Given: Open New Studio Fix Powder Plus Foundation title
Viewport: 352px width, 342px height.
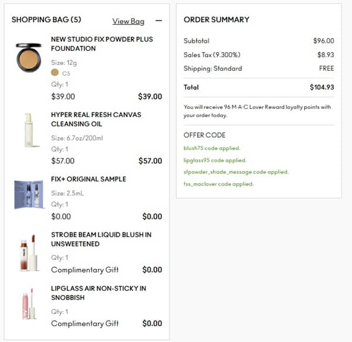Looking at the screenshot, I should click(101, 44).
